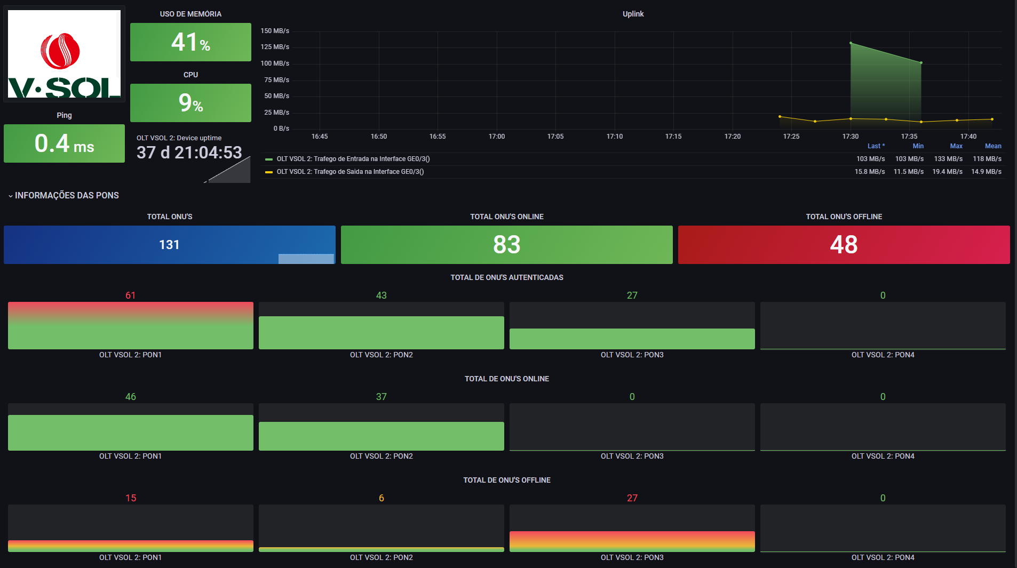Open the Uplink panel title menu
This screenshot has height=568, width=1017.
(x=633, y=14)
